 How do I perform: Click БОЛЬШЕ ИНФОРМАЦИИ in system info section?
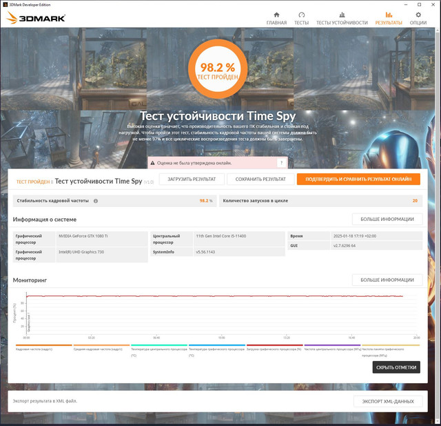pos(387,219)
